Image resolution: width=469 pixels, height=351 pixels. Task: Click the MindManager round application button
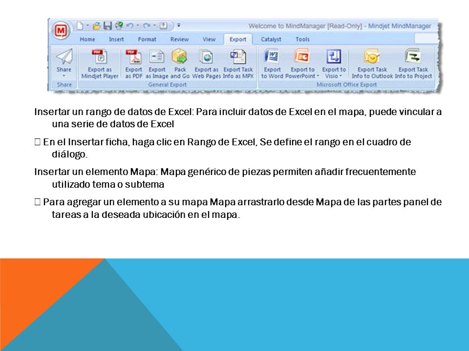61,30
